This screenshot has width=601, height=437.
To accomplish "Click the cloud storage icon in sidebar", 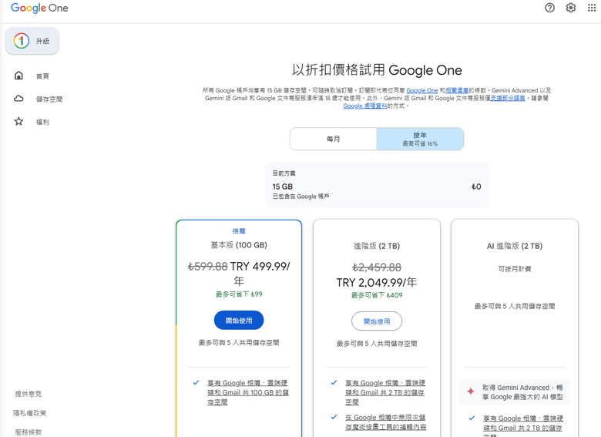I will tap(18, 99).
